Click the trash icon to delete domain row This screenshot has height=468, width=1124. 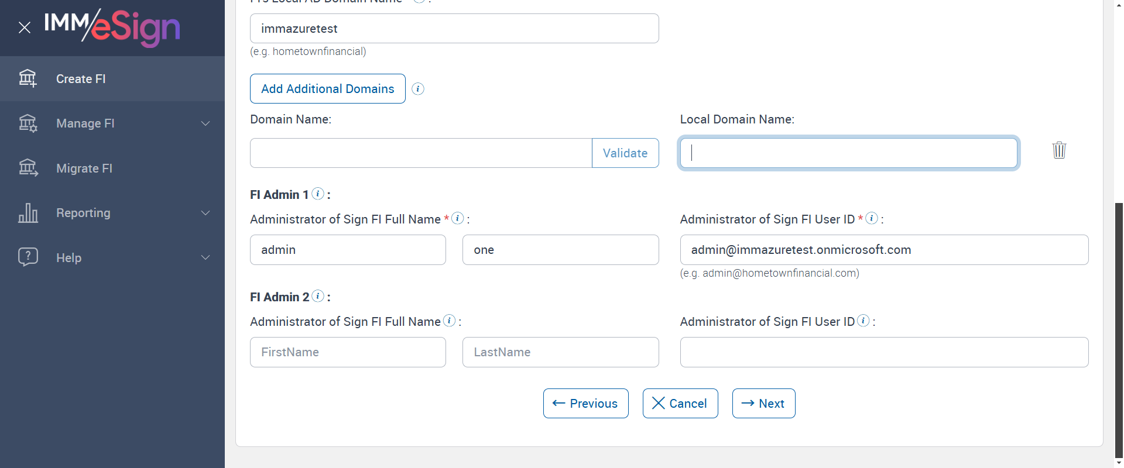pyautogui.click(x=1059, y=150)
